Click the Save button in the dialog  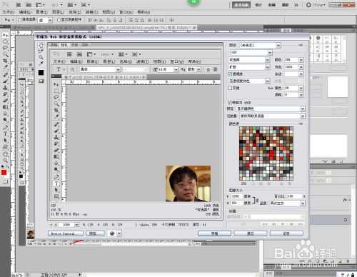(214, 233)
